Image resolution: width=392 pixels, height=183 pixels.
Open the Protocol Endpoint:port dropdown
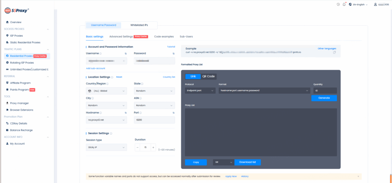pyautogui.click(x=200, y=90)
